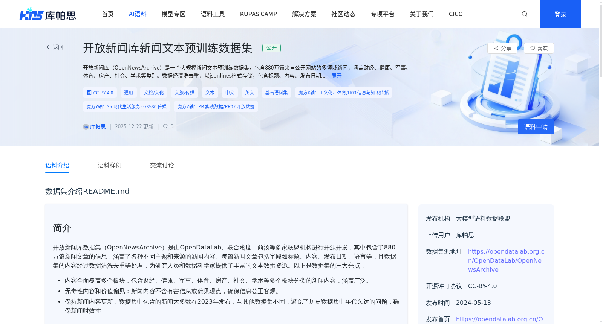This screenshot has height=324, width=603.
Task: Click the 文本 tag
Action: click(x=210, y=93)
